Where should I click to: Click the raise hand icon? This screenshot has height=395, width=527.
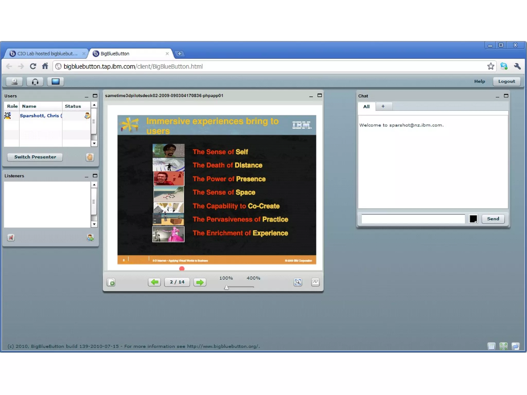pyautogui.click(x=90, y=157)
